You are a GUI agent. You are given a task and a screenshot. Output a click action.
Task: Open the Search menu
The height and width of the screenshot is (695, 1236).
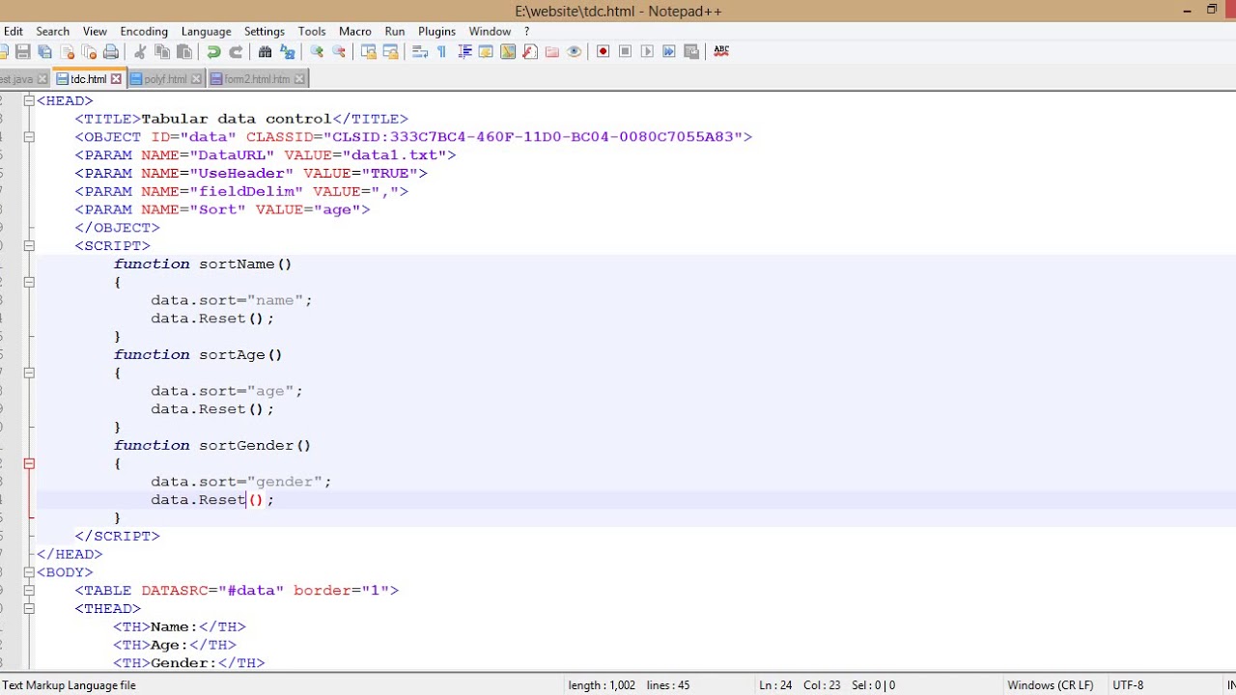click(x=52, y=31)
